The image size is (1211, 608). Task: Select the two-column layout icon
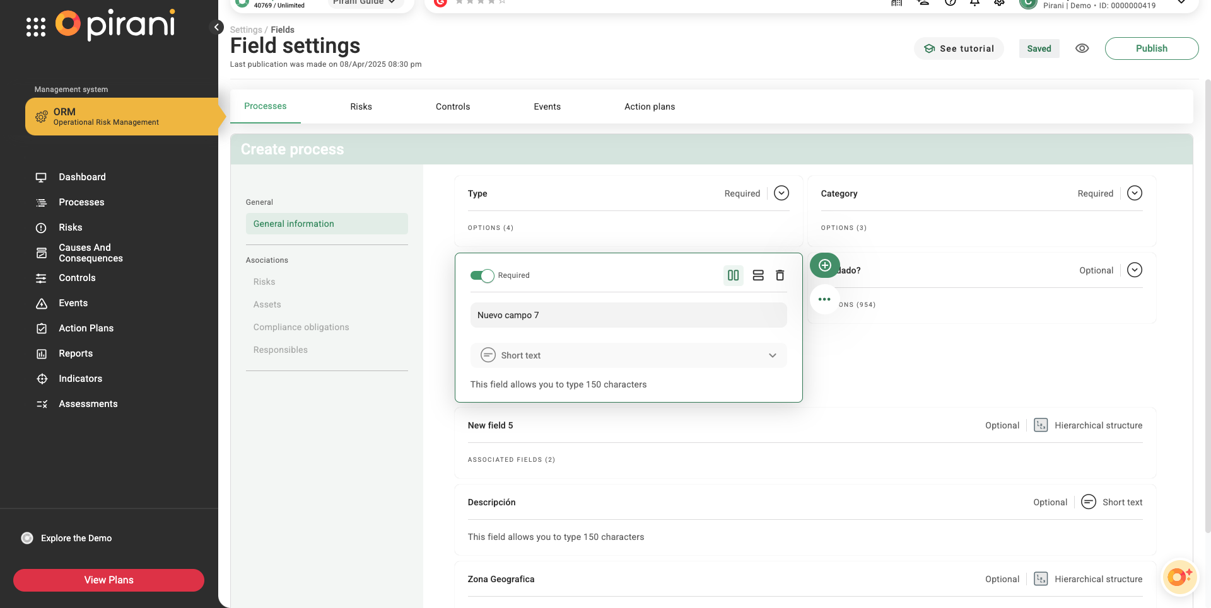pos(733,275)
